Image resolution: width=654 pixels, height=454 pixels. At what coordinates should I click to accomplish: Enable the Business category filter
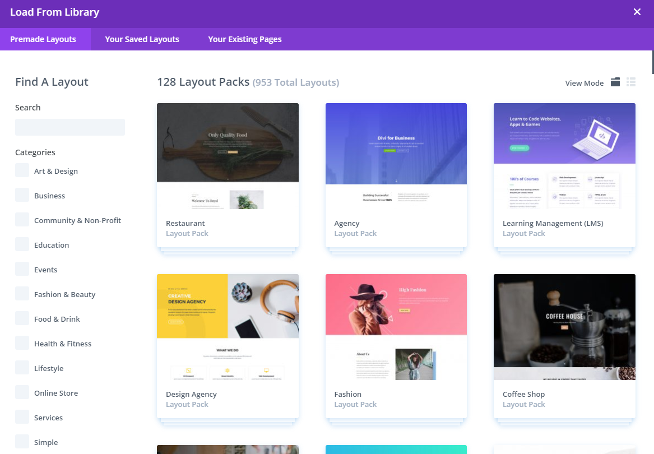tap(22, 195)
